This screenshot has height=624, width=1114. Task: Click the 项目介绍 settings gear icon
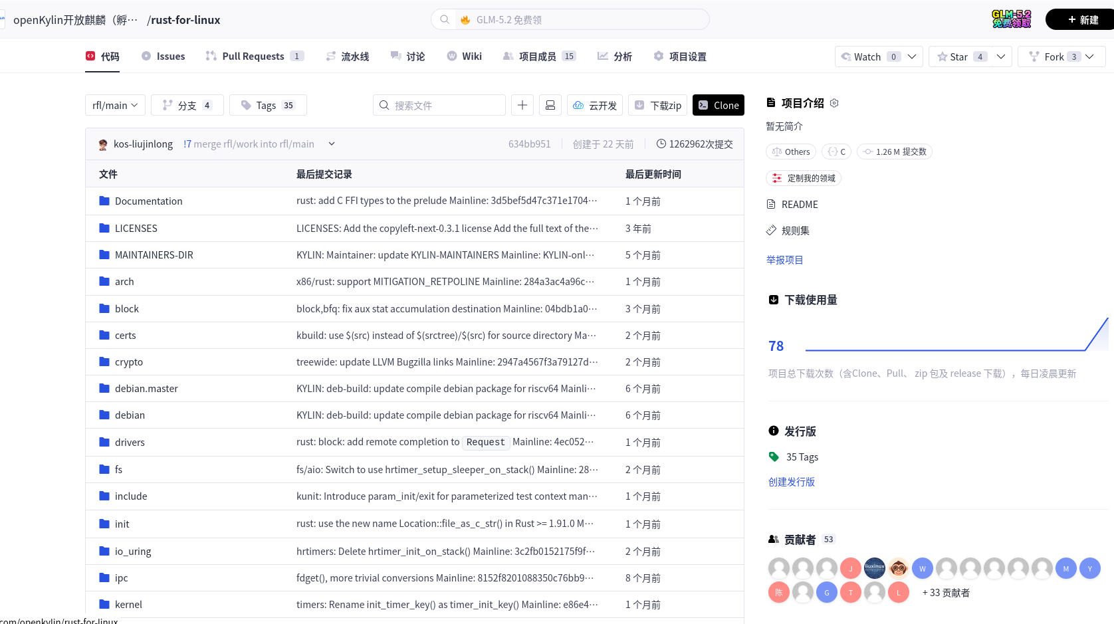coord(835,103)
